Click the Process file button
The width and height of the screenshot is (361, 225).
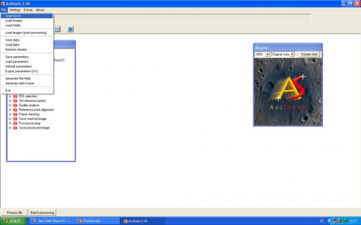(x=14, y=213)
